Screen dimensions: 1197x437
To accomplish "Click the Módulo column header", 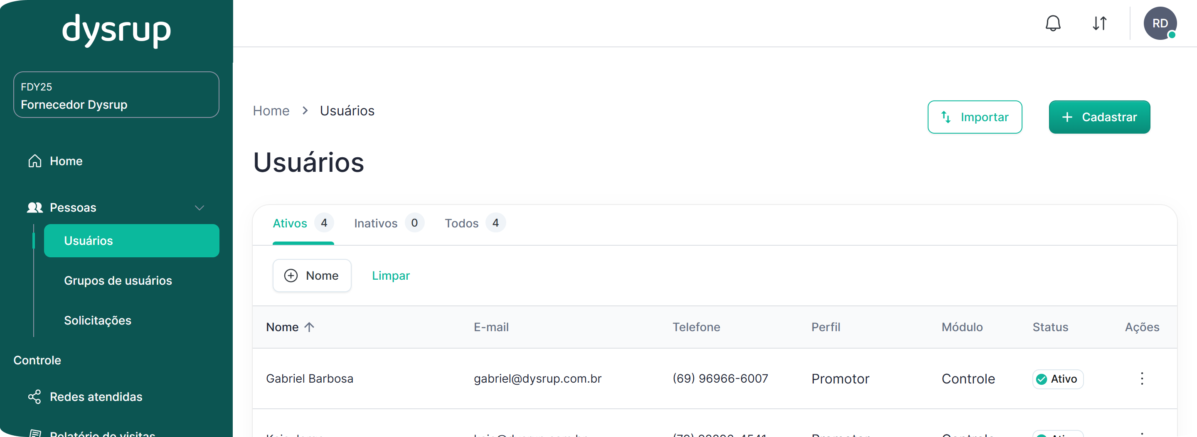I will click(x=962, y=327).
